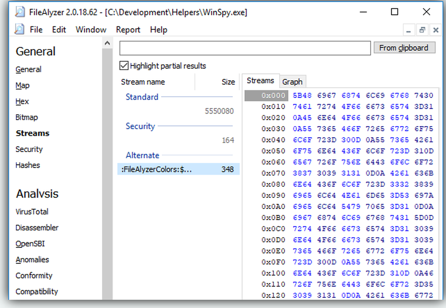Open Anomalies analysis page
The image size is (446, 308).
coord(32,260)
